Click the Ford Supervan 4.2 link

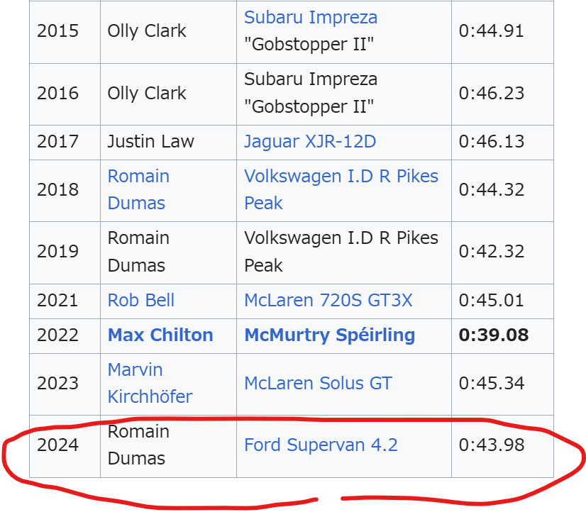pos(321,445)
